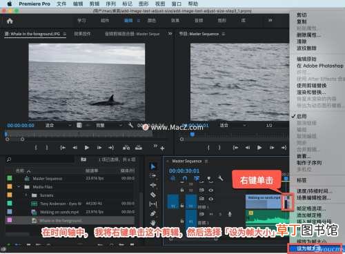345x254 pixels.
Task: Toggle V2 track sync lock
Action: [201, 190]
